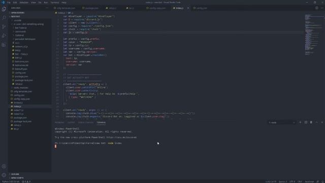
Task: Click the feedback icon in status bar
Action: click(x=318, y=181)
